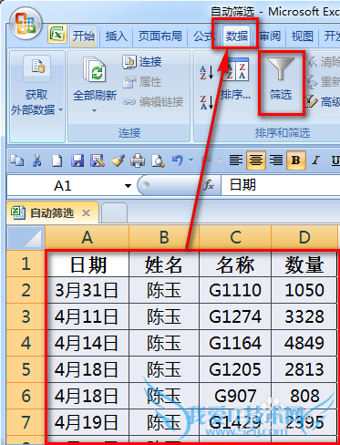
Task: Click the Copy icon in the quick toolbar
Action: click(x=17, y=160)
